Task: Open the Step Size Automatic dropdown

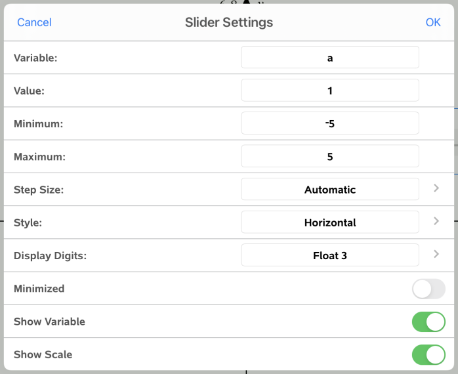Action: tap(329, 190)
